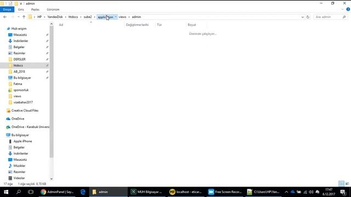Screen dimensions: 351x197
Task: Open taskbar search
Action: point(19,192)
